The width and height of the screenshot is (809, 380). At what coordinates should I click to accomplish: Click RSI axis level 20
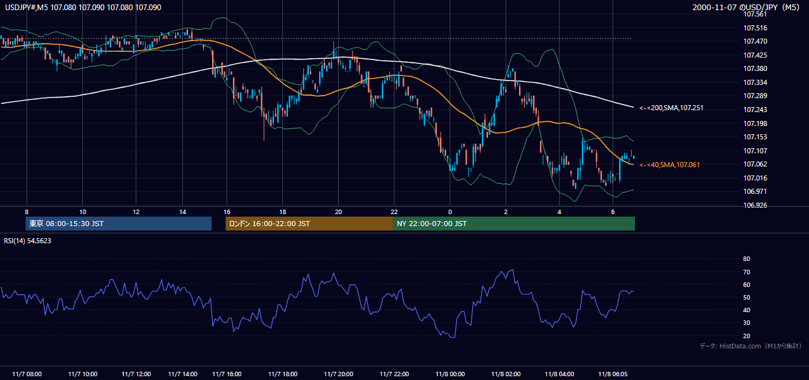point(746,336)
